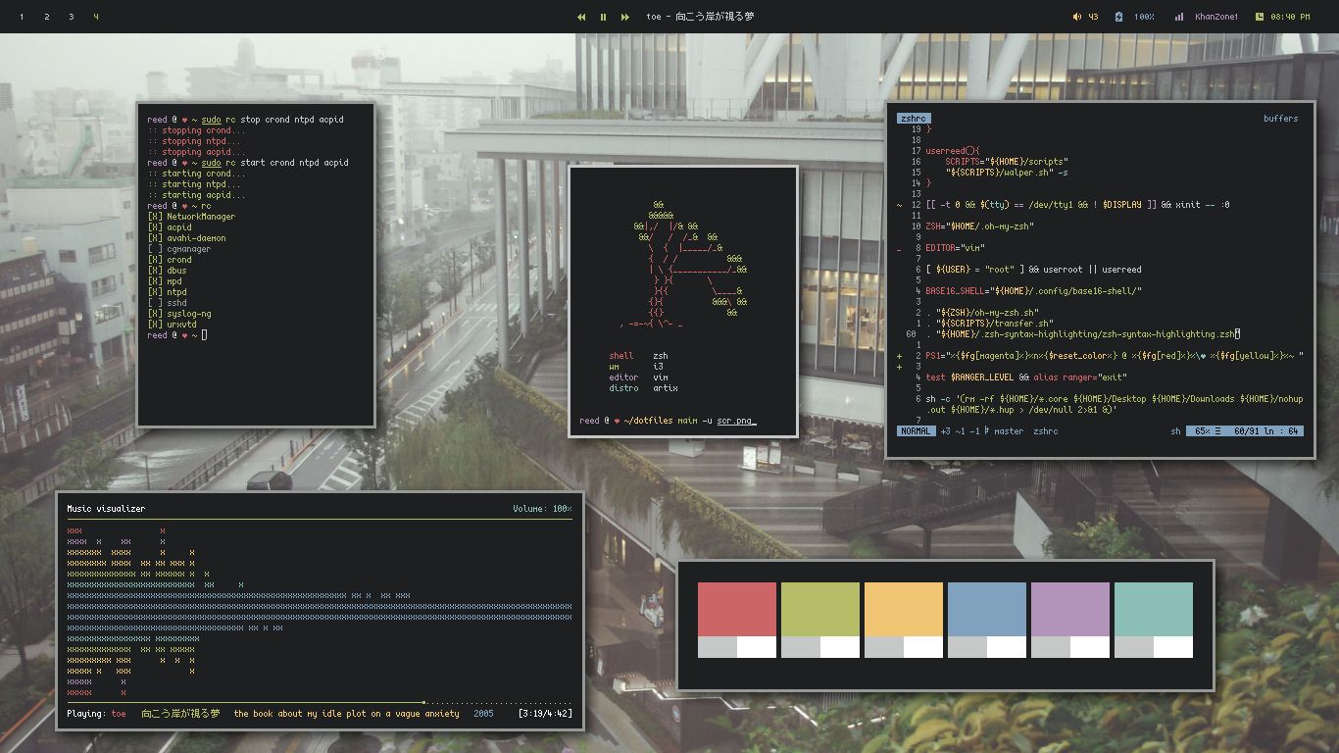Click the next track icon in the top bar
The width and height of the screenshot is (1339, 753).
(x=626, y=16)
